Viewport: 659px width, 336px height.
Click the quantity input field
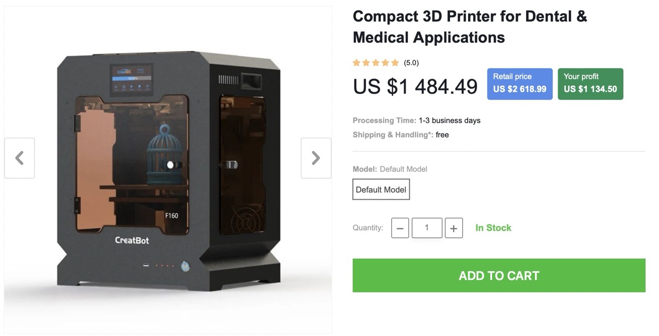click(427, 228)
